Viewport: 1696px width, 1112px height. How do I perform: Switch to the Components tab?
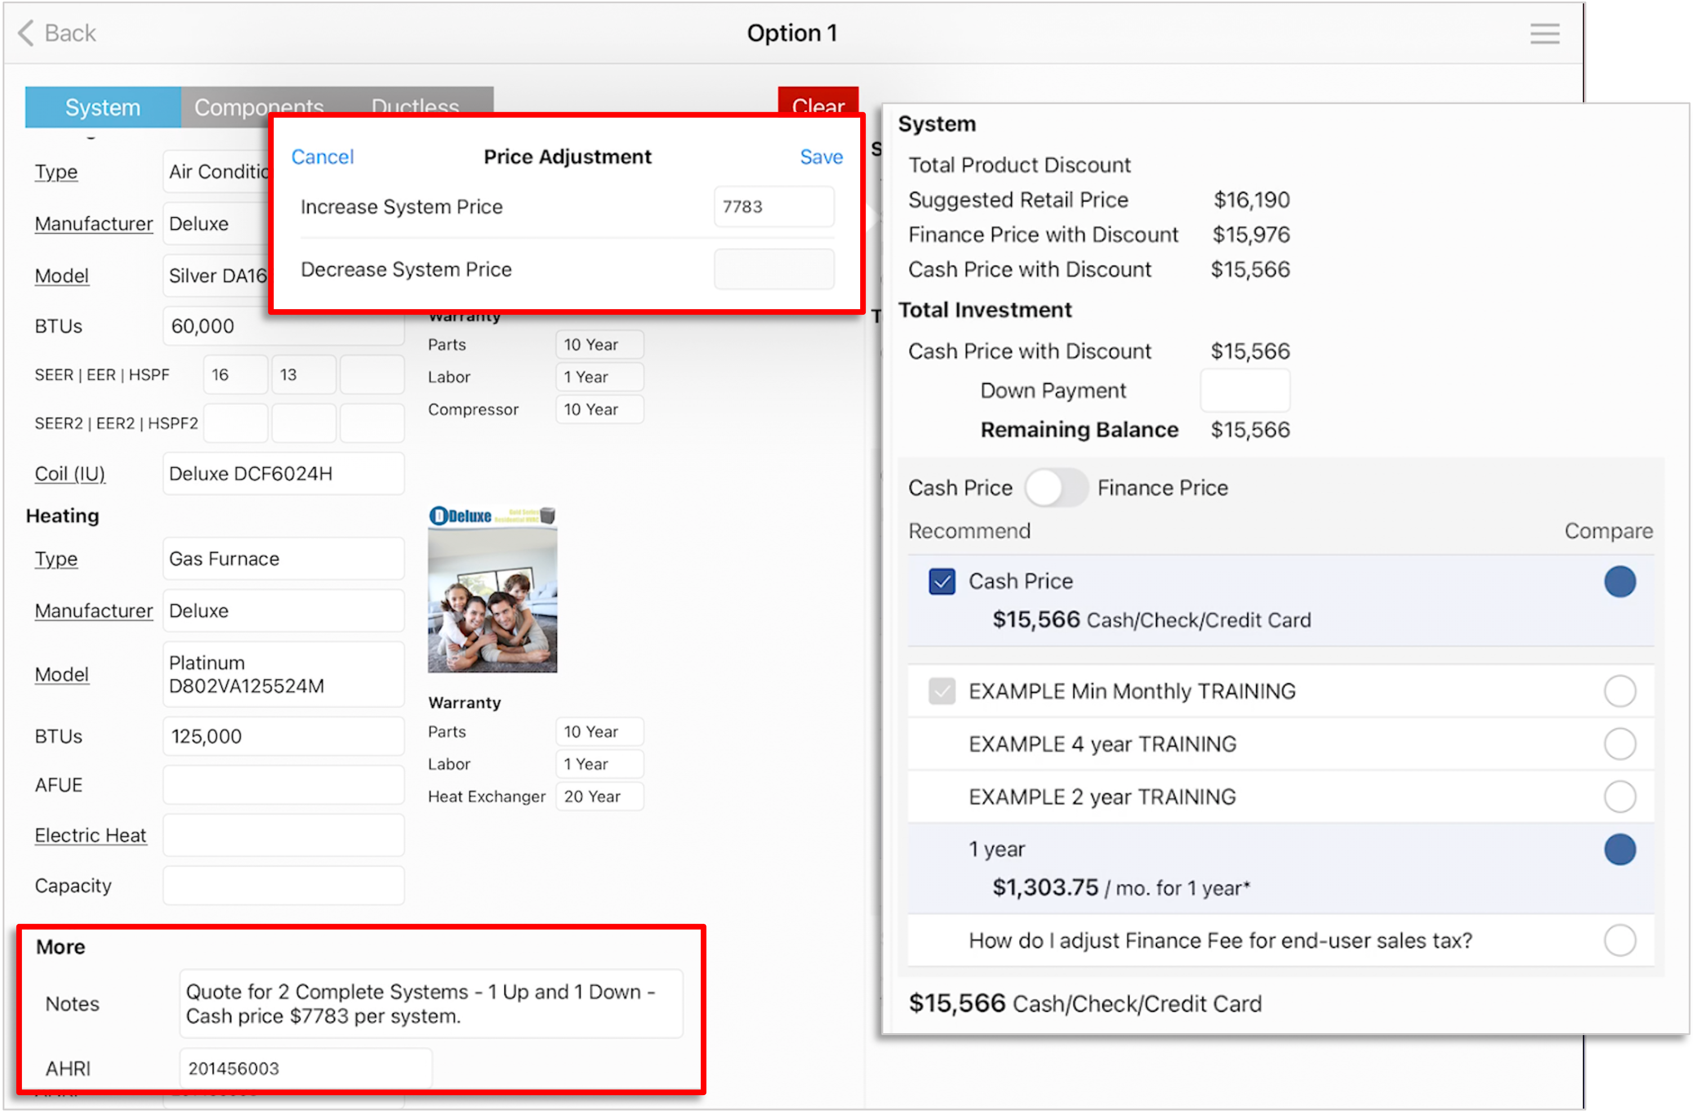259,107
